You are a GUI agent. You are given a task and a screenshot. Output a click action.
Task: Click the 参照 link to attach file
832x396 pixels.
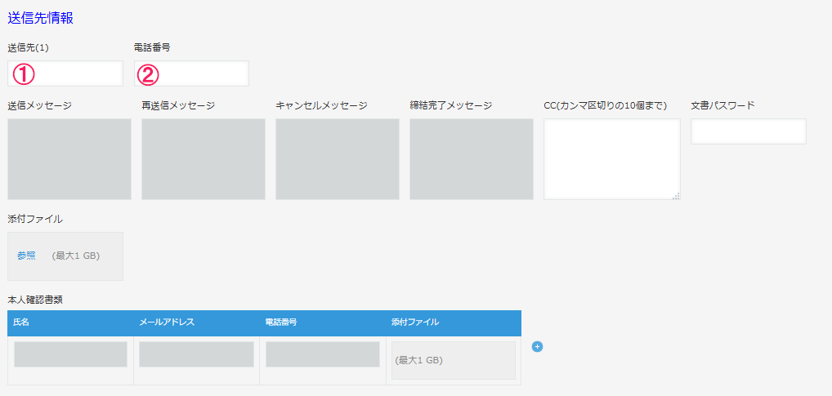26,256
